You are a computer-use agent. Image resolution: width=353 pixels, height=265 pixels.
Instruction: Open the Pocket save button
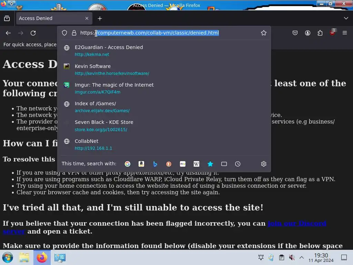pos(295,33)
